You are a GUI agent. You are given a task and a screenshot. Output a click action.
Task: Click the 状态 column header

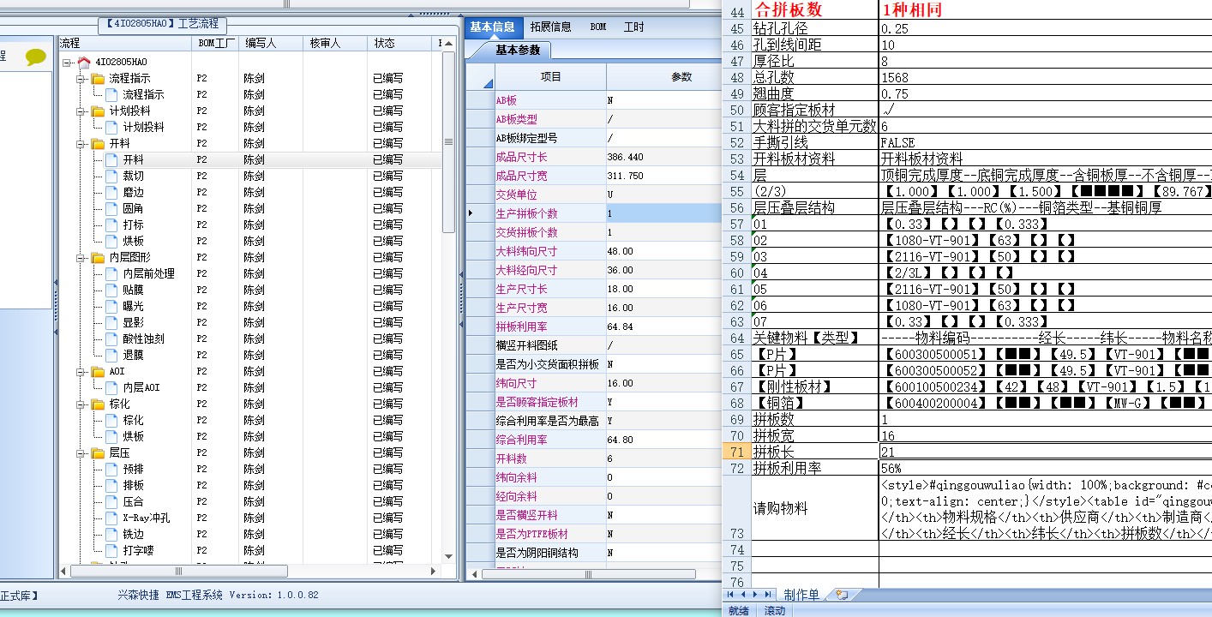click(x=400, y=43)
